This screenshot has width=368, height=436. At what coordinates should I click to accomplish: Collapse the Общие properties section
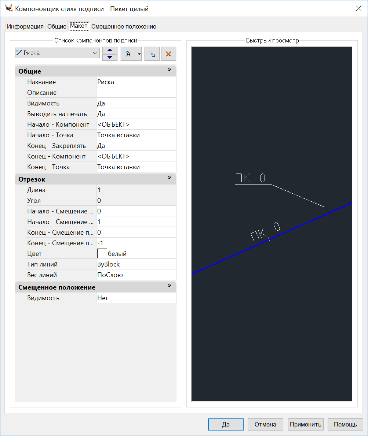pyautogui.click(x=169, y=70)
